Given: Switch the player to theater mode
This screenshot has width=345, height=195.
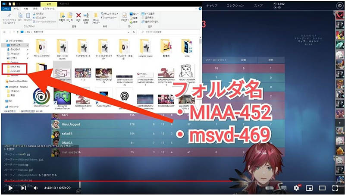Looking at the screenshot, I should pyautogui.click(x=322, y=188).
